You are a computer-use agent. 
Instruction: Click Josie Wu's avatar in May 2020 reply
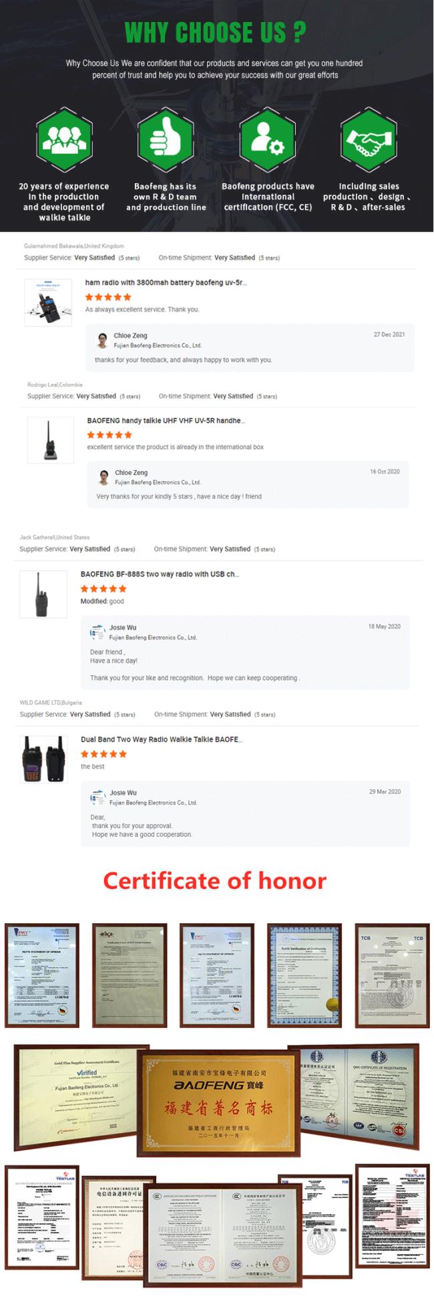click(x=97, y=632)
